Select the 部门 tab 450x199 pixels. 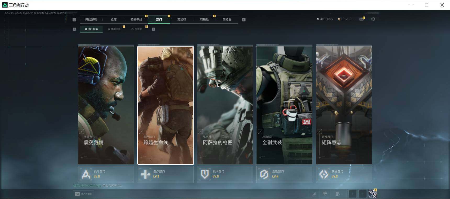point(159,19)
